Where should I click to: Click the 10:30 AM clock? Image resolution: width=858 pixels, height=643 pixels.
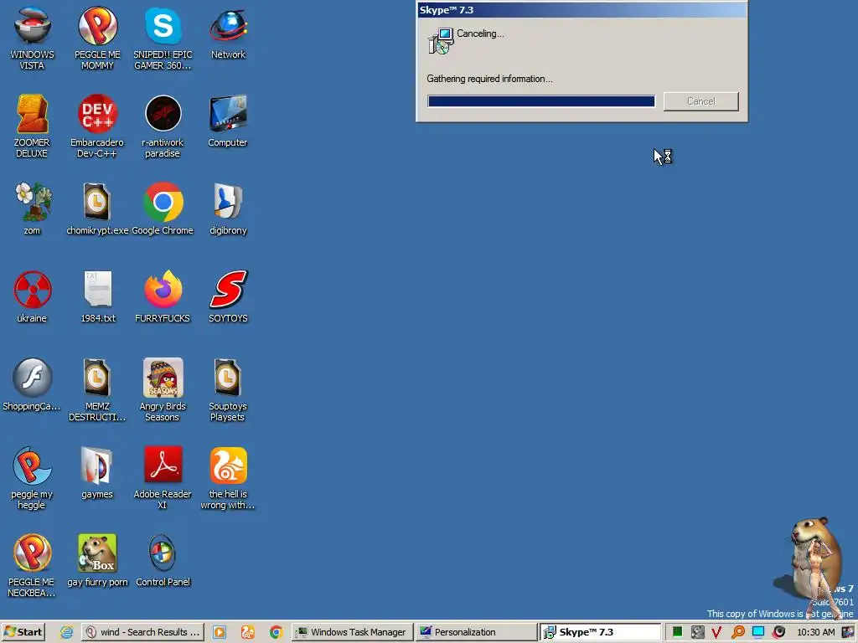point(816,632)
